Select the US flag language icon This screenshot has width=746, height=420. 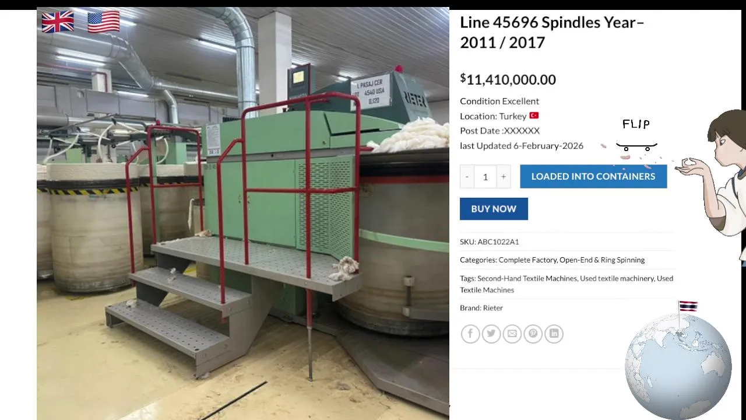tap(104, 22)
